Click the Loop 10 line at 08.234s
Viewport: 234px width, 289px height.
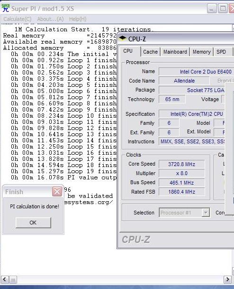coord(63,116)
